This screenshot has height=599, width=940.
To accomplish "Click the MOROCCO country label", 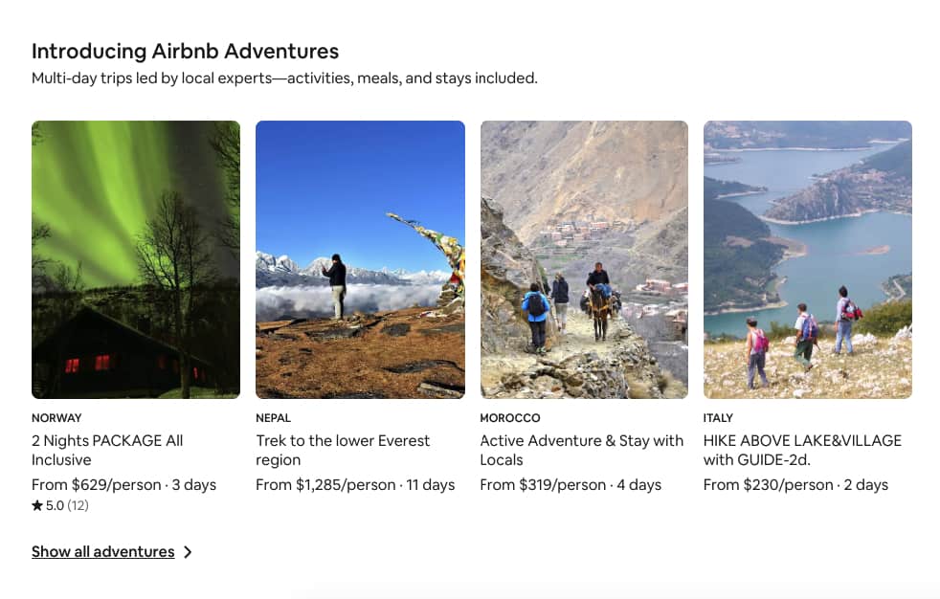I will click(x=510, y=418).
